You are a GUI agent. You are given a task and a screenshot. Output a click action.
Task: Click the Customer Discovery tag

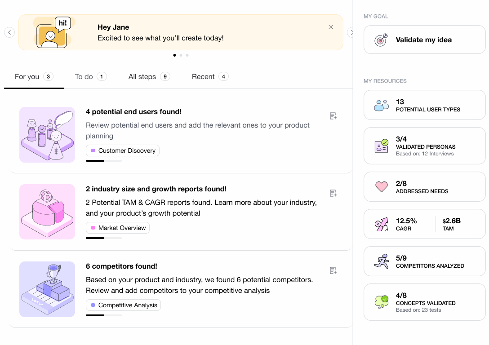click(123, 151)
